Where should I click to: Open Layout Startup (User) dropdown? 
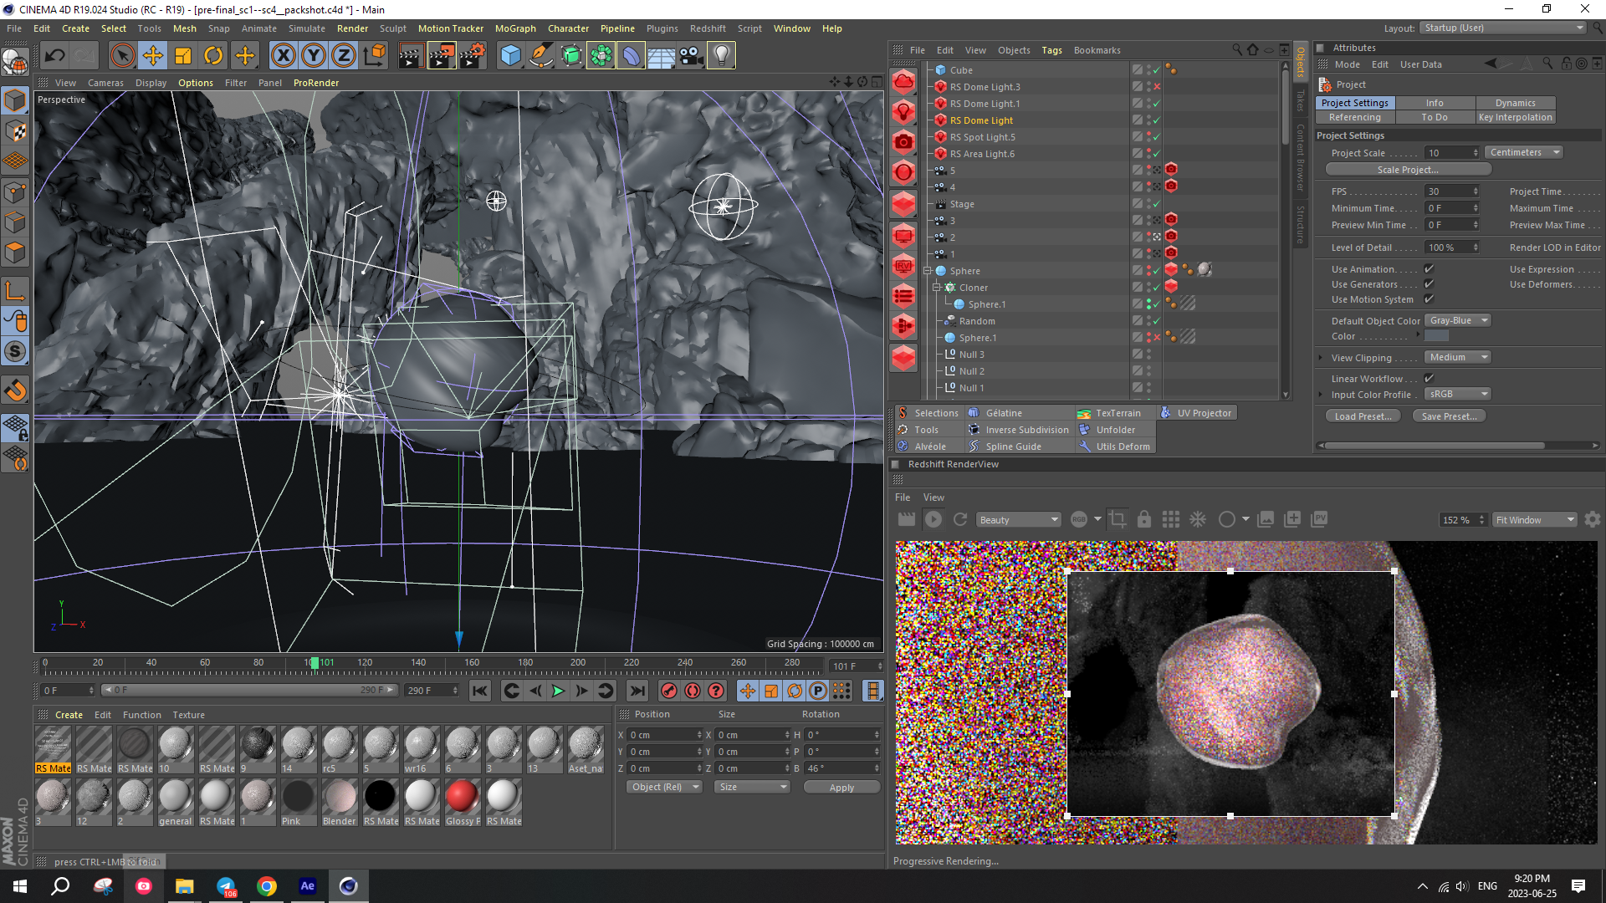point(1503,28)
